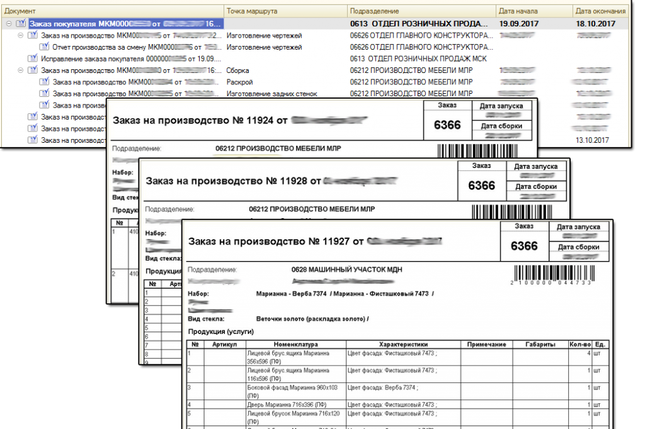
Task: Click the end date 18.10.2017 cell
Action: (x=596, y=24)
